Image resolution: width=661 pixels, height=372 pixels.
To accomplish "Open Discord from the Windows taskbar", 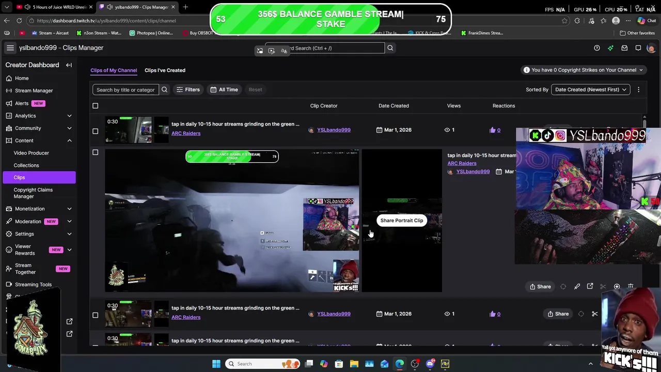I will coord(430,364).
